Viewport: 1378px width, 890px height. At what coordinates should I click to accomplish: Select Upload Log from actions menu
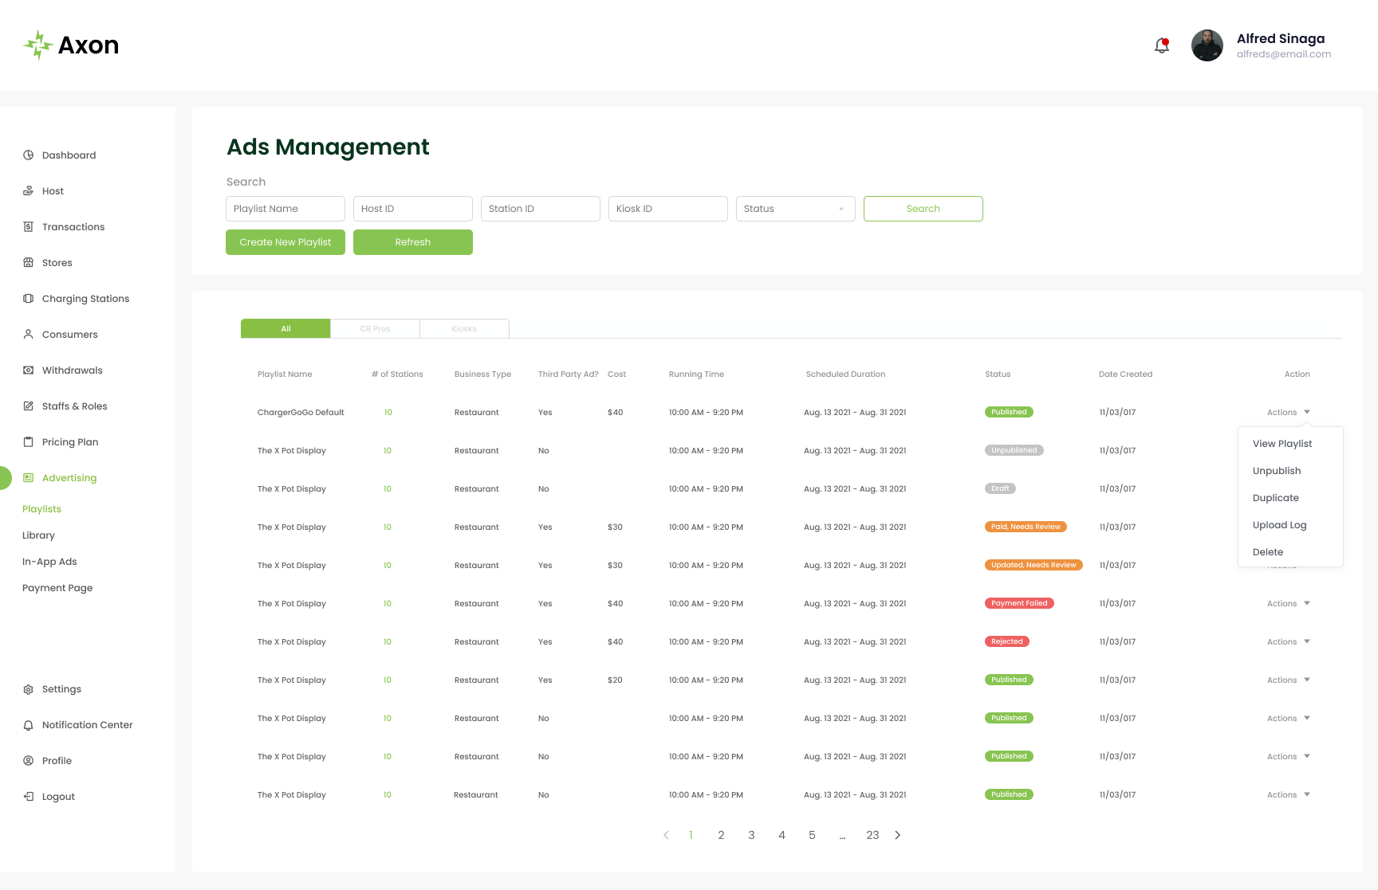point(1279,525)
